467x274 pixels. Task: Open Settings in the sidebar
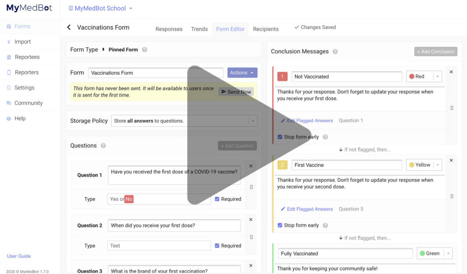pyautogui.click(x=25, y=88)
